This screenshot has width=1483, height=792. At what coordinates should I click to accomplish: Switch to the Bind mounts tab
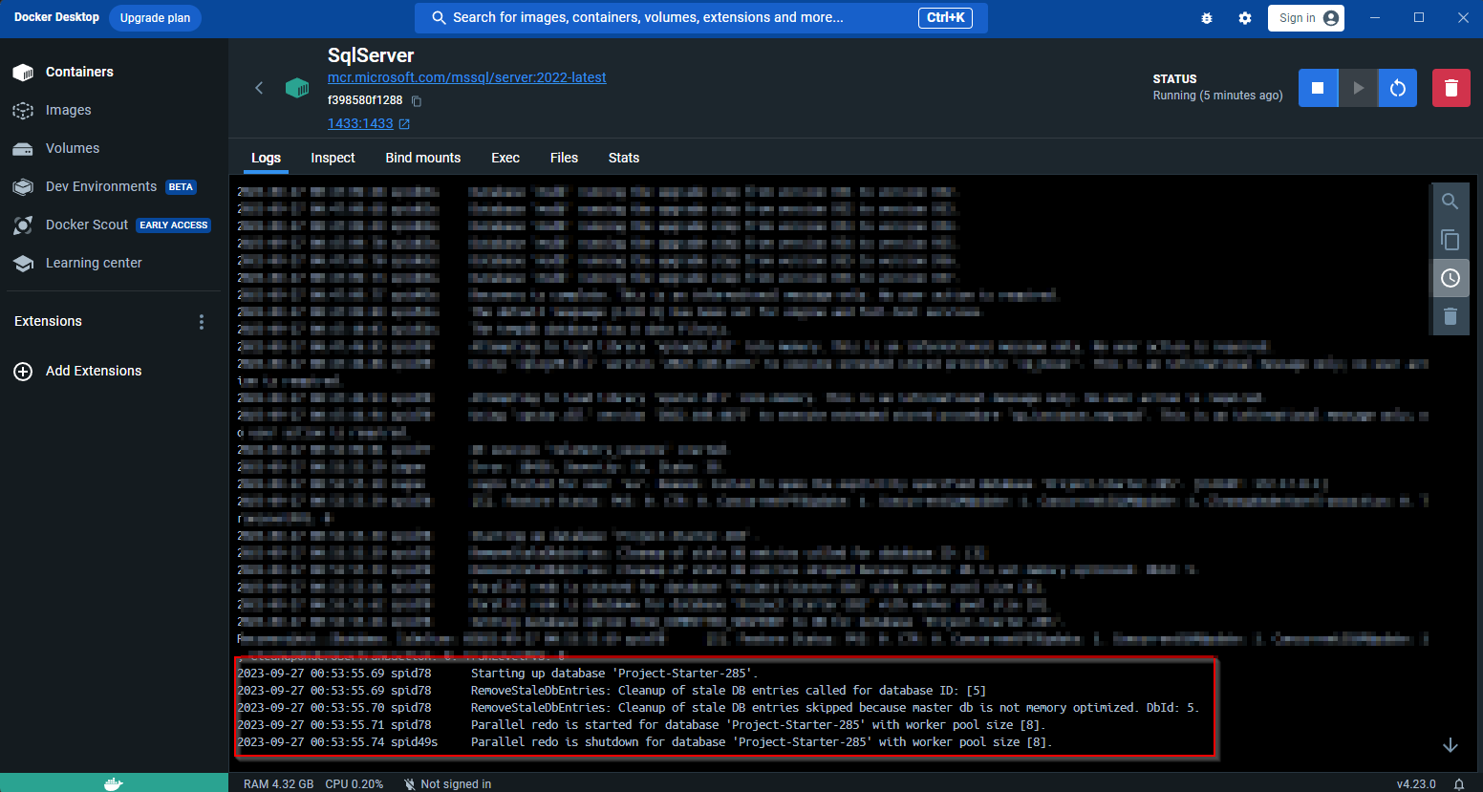tap(423, 158)
